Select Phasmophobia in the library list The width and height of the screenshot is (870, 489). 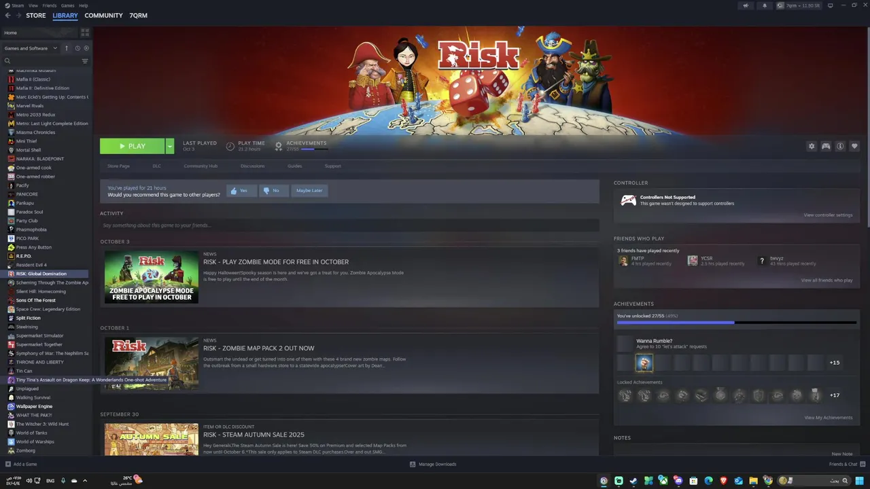31,230
